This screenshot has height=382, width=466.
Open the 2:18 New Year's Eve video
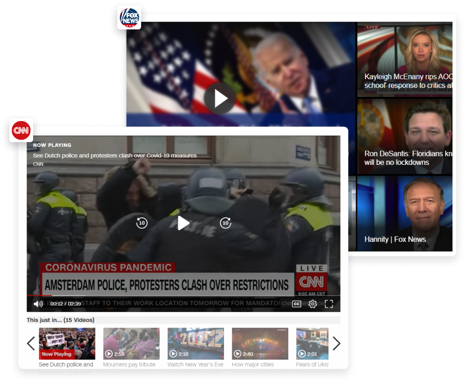[x=196, y=344]
